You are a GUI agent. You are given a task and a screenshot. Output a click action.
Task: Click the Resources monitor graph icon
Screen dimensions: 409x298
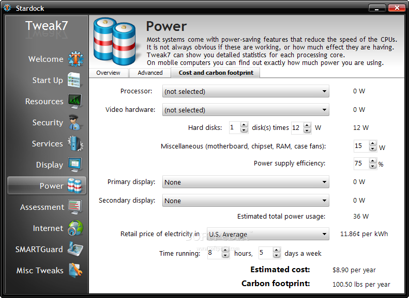click(x=75, y=101)
